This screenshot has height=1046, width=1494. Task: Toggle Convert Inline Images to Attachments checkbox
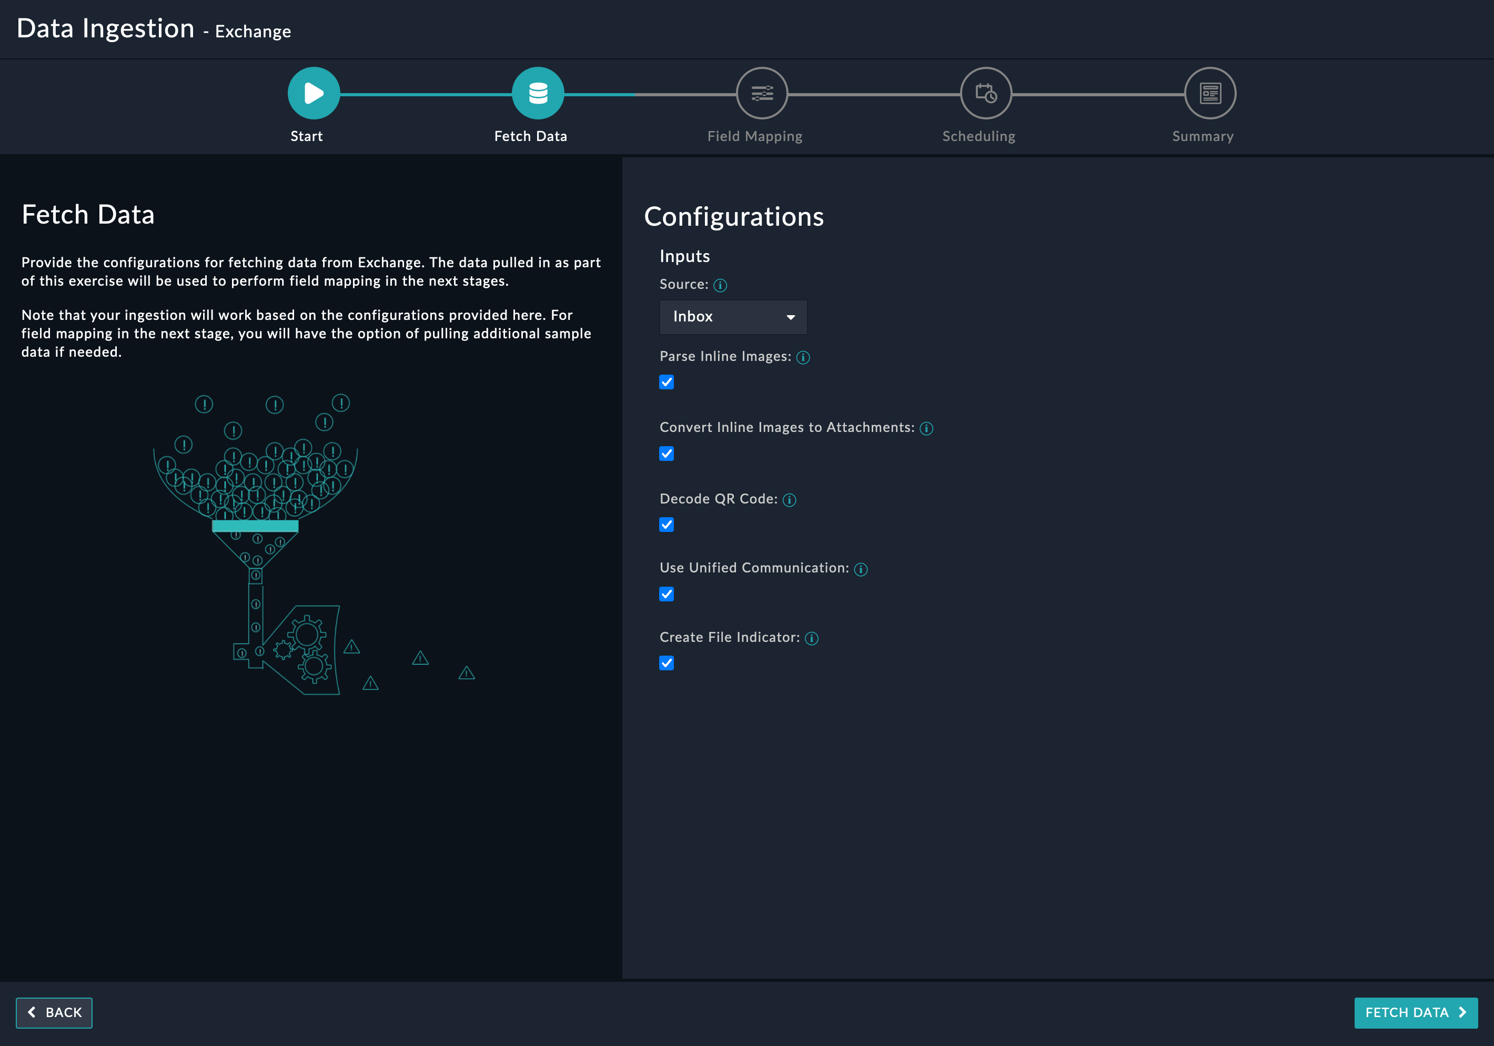tap(667, 454)
